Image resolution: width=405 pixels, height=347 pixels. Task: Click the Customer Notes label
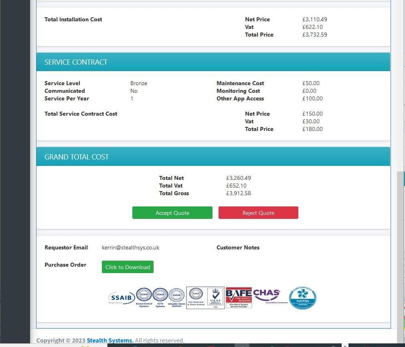coord(238,247)
